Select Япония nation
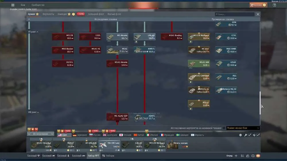This screenshot has width=287, height=161. click(125, 135)
